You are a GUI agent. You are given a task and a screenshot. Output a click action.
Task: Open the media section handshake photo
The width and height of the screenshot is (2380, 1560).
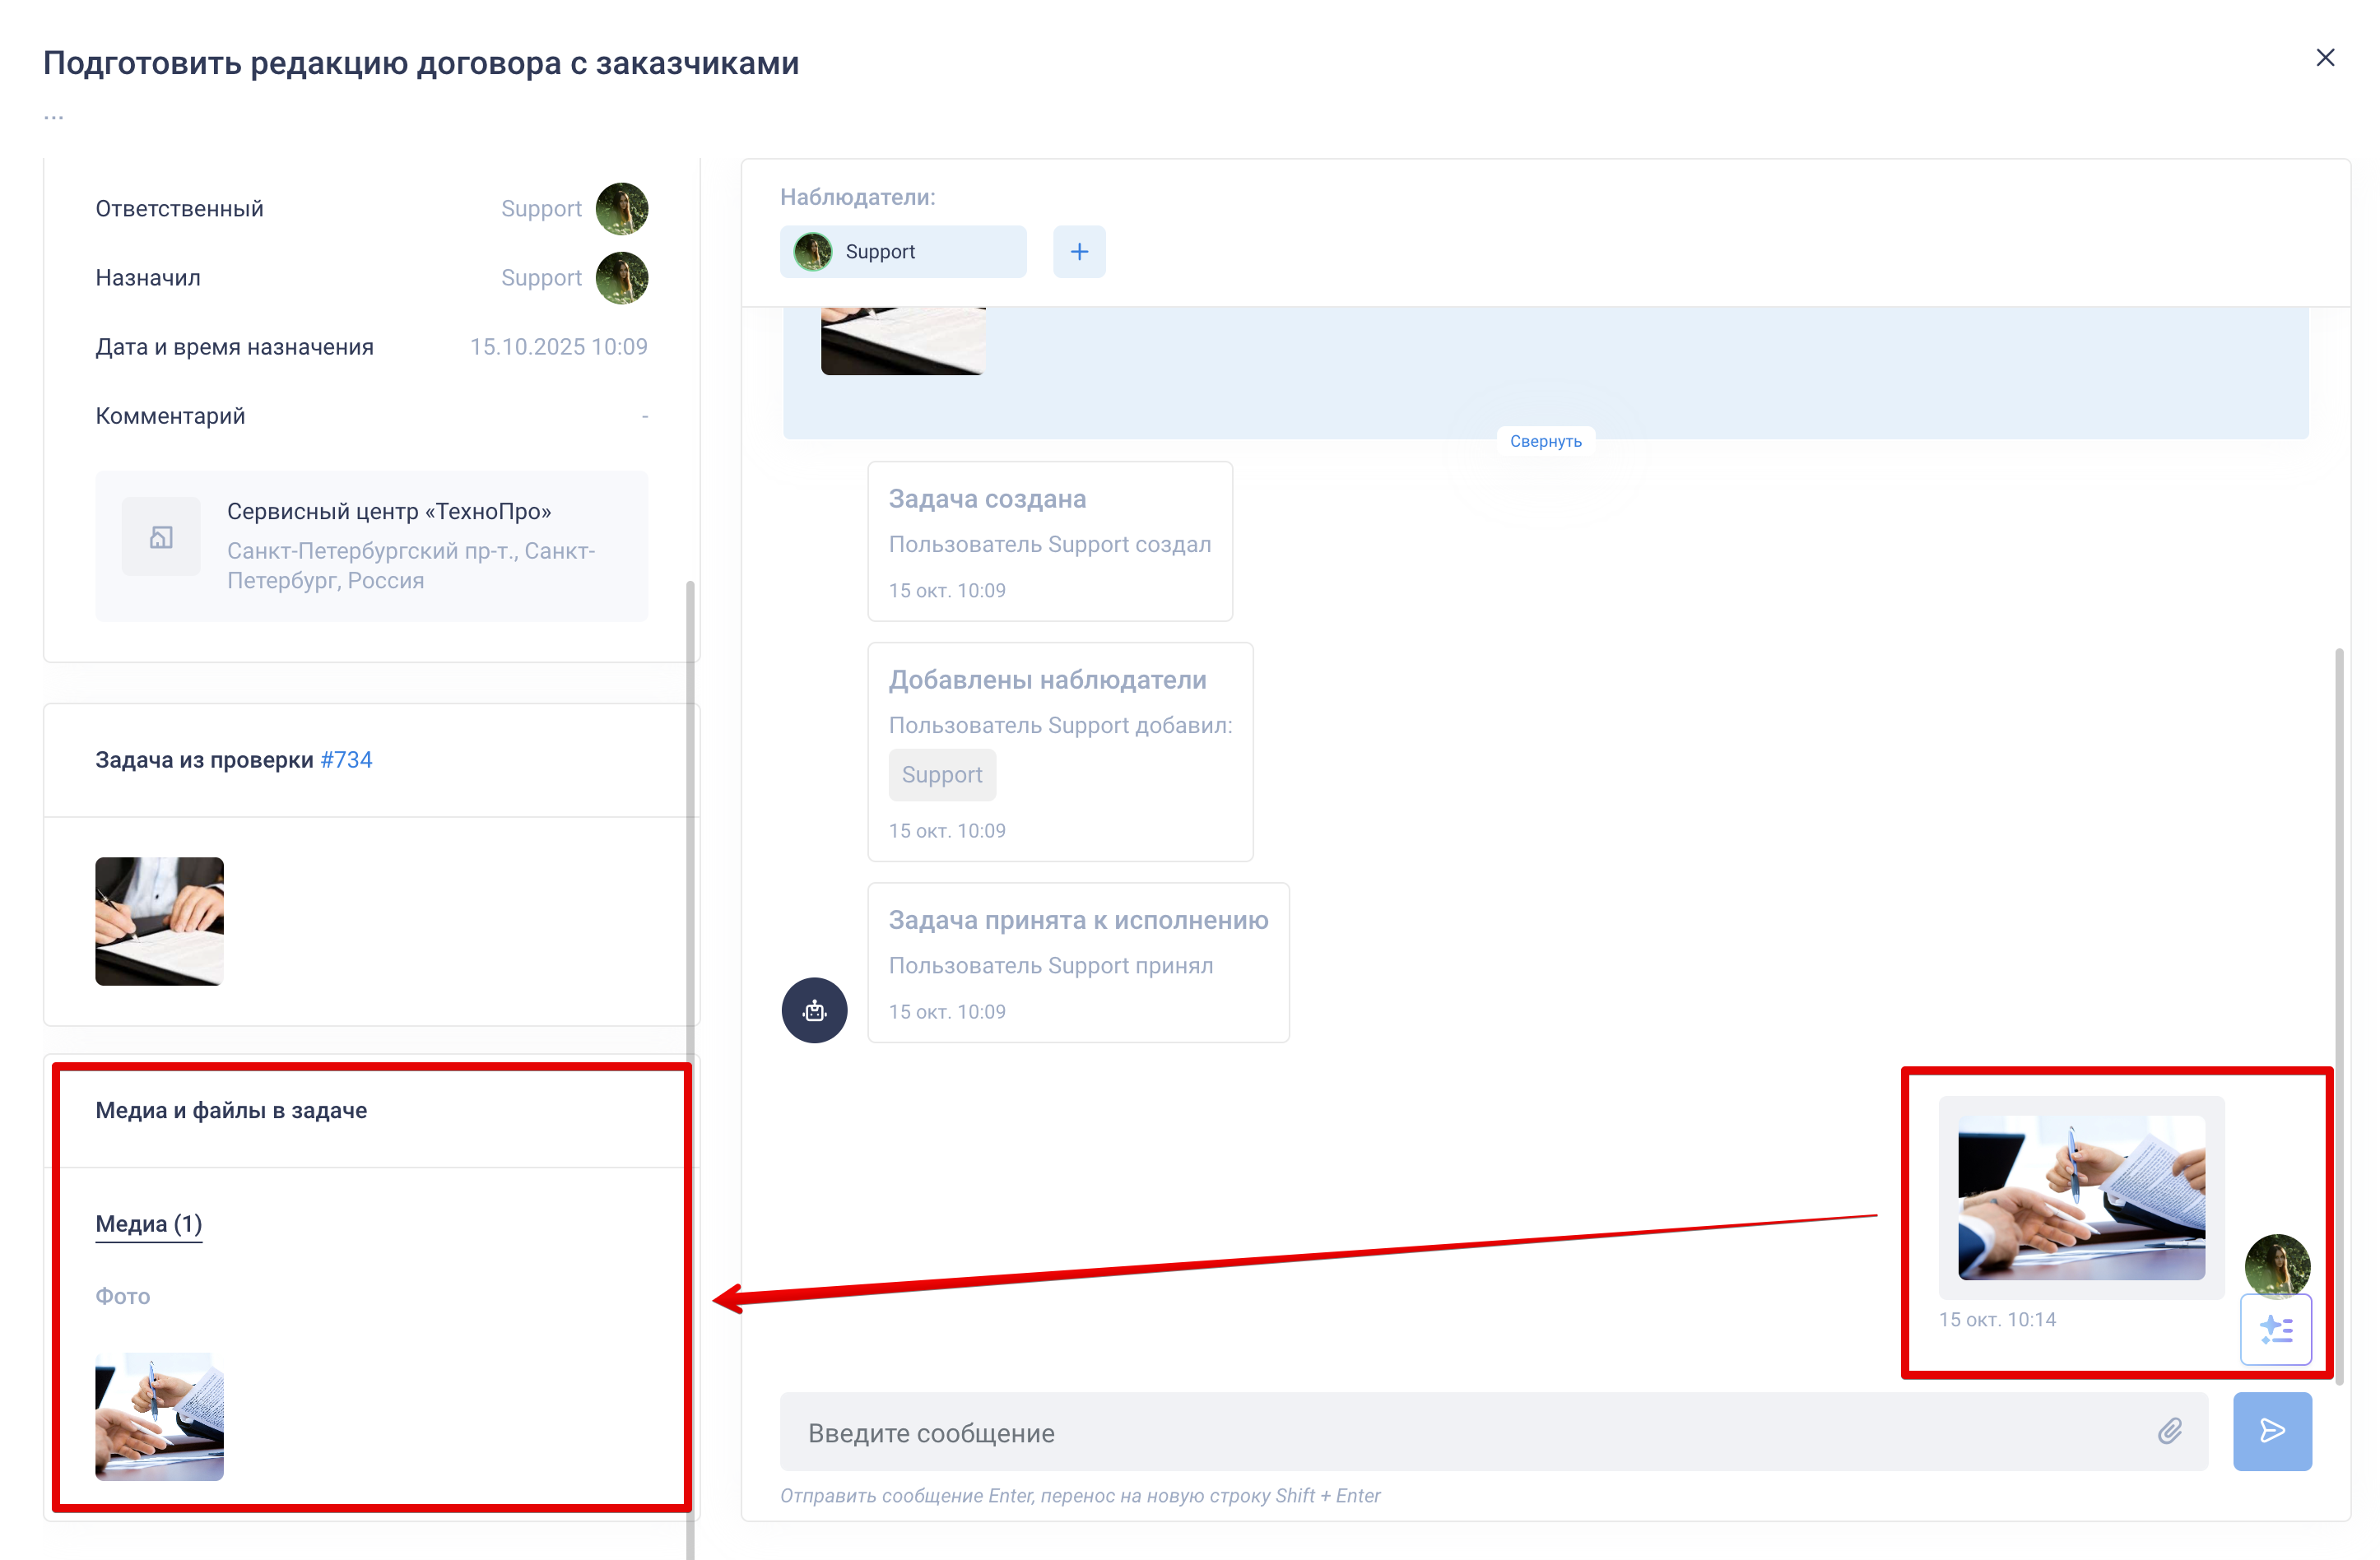coord(159,1416)
